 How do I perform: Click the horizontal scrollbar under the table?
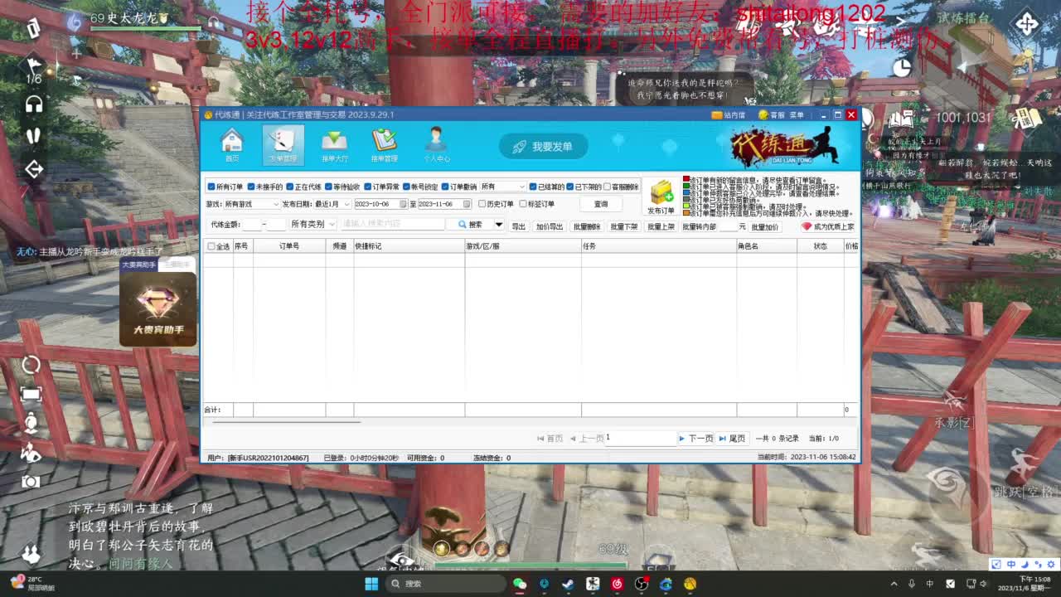(x=287, y=422)
